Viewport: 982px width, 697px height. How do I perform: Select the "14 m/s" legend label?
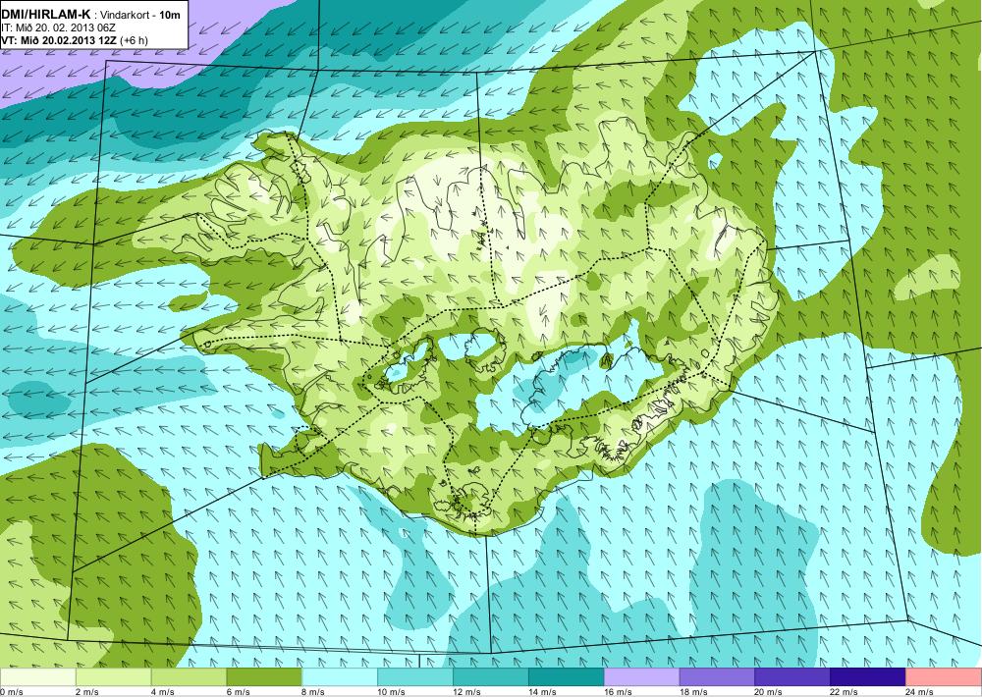pos(542,692)
